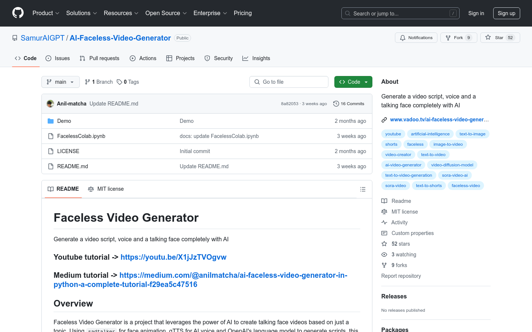Viewport: 532px width, 332px height.
Task: Click Anil-matcha's avatar image
Action: [50, 104]
